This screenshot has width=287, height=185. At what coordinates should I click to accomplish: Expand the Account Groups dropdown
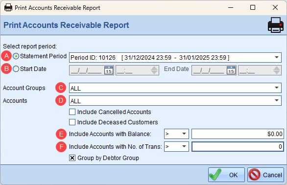pyautogui.click(x=175, y=88)
